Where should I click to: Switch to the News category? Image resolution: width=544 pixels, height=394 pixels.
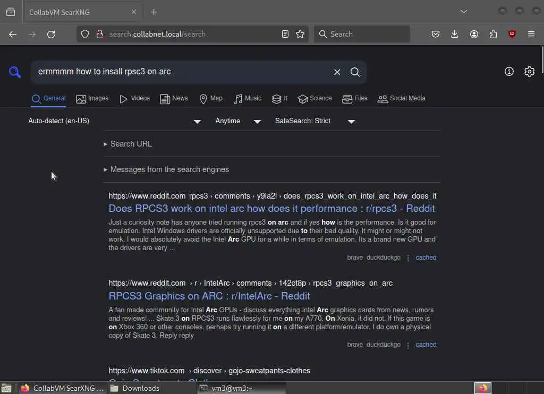[x=174, y=99]
